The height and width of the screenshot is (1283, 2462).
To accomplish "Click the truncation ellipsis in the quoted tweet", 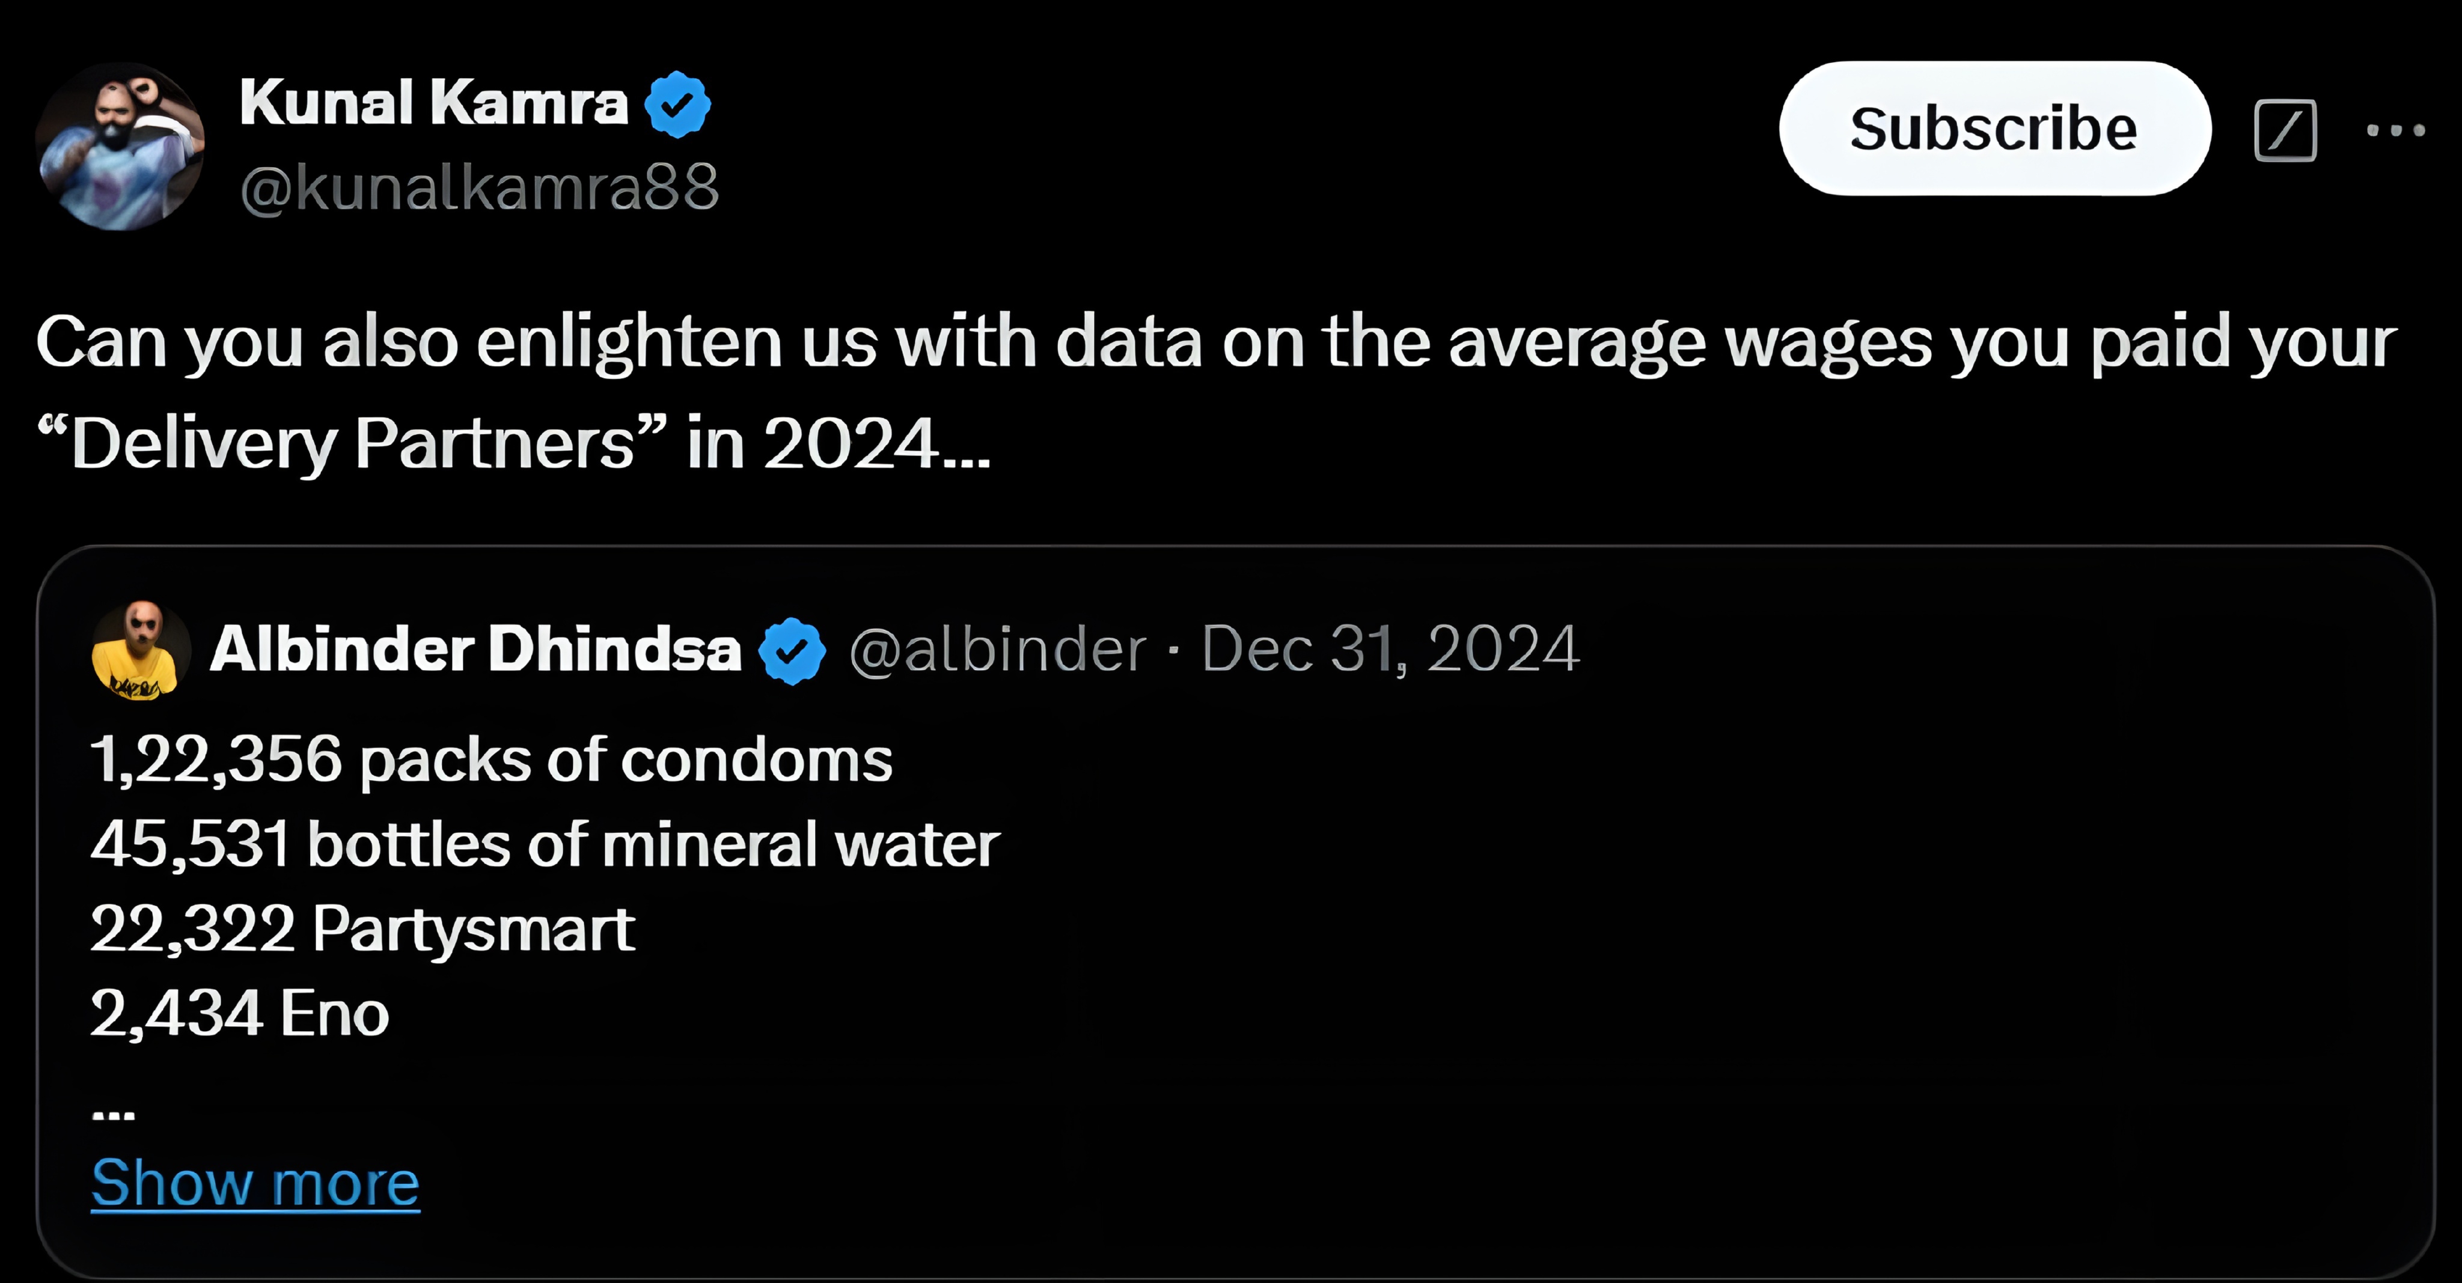I will pyautogui.click(x=114, y=1112).
